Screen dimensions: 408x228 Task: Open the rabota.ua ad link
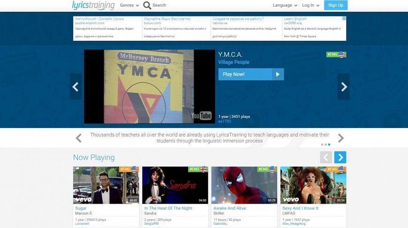coord(219,23)
